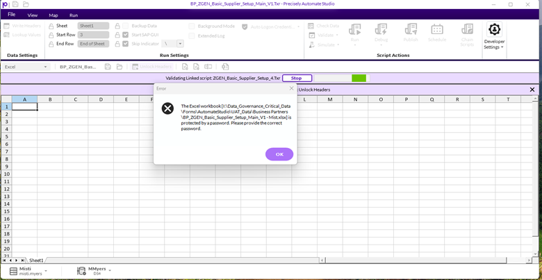
Task: Click the open folder icon in the title bar
Action: pos(26,4)
